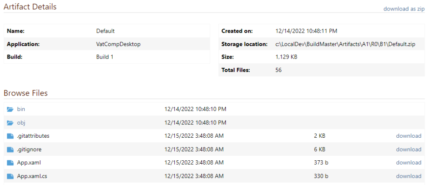Click the obj folder icon

[10, 123]
